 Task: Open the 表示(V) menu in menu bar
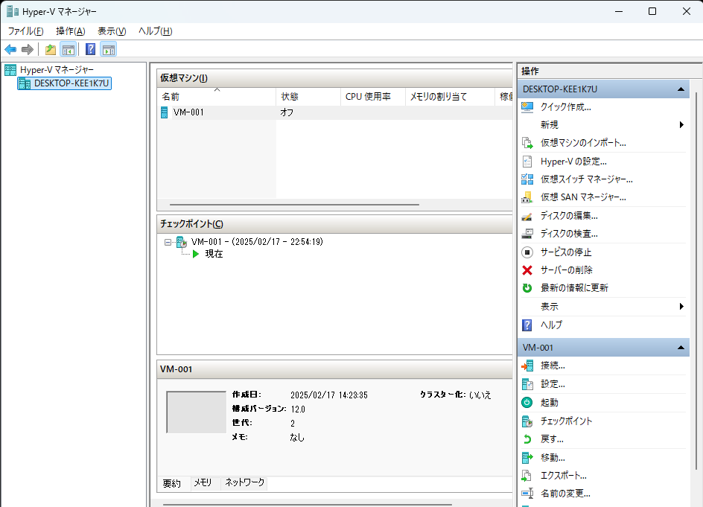coord(112,31)
